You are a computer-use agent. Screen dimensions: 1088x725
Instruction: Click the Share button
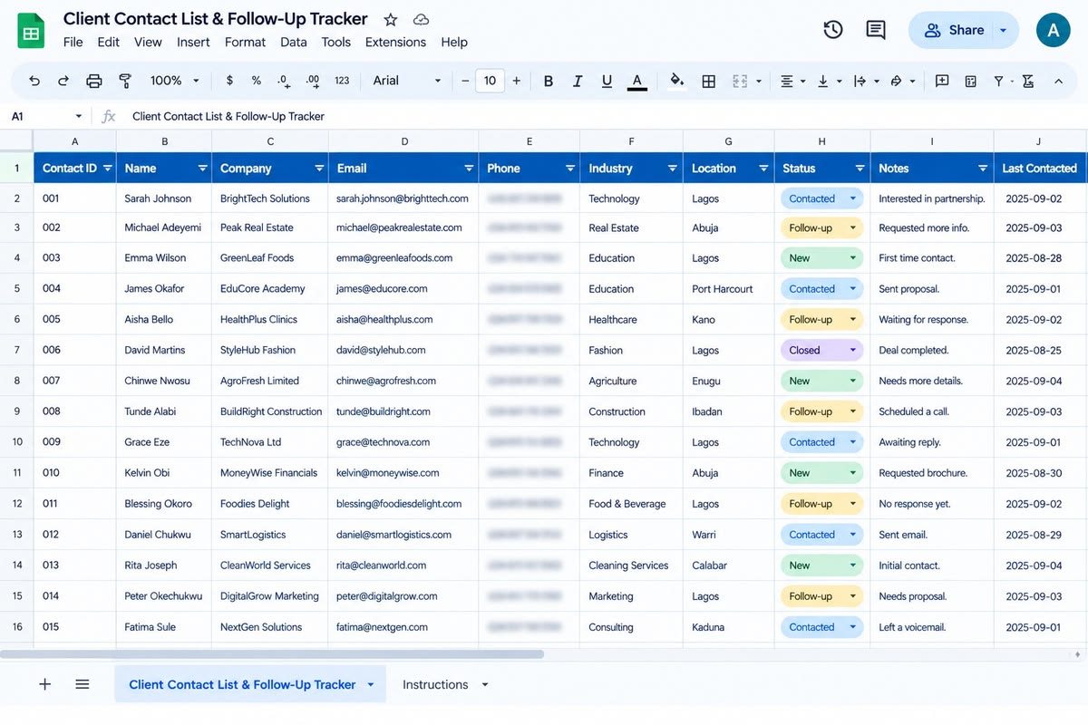coord(953,30)
